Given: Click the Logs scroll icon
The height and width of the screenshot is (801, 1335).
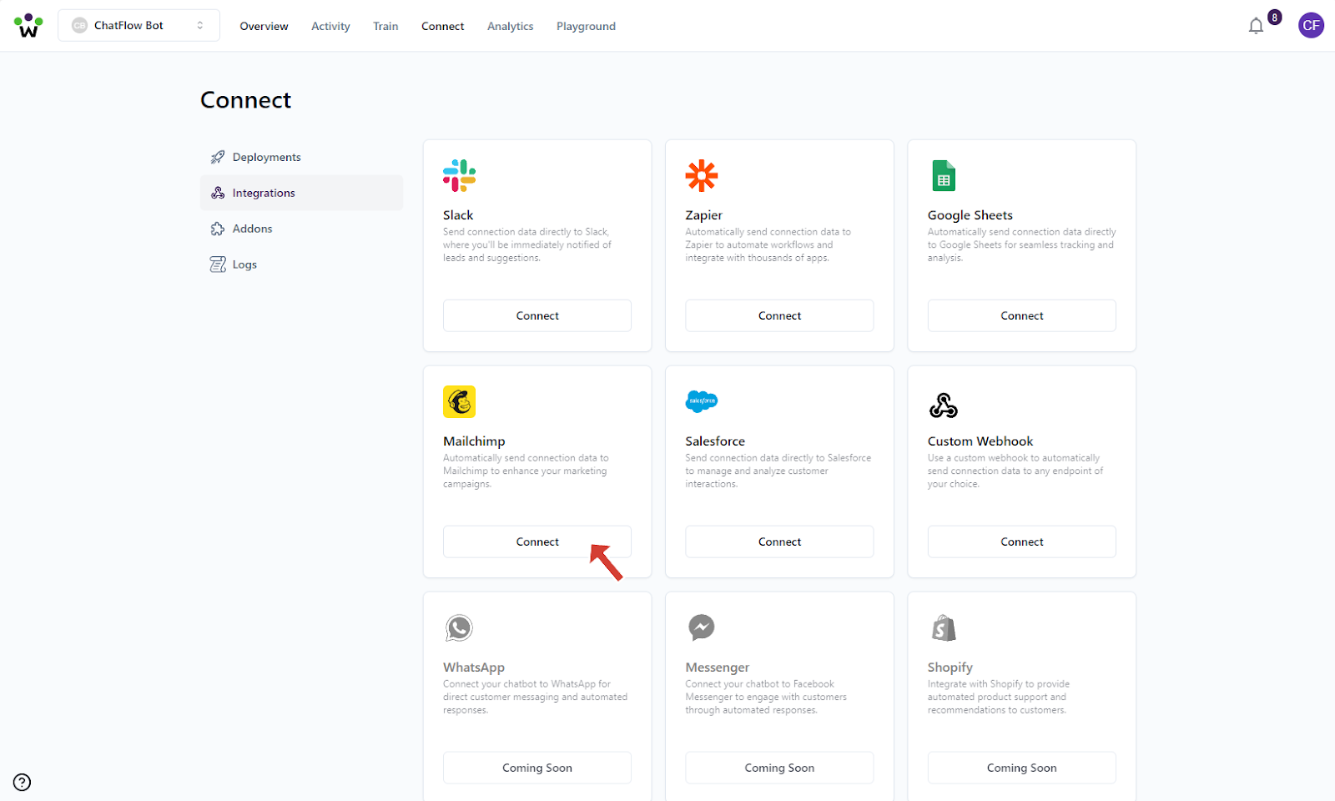Looking at the screenshot, I should (x=218, y=264).
